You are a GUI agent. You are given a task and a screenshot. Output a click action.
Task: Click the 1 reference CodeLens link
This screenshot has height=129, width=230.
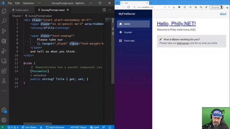(38, 75)
